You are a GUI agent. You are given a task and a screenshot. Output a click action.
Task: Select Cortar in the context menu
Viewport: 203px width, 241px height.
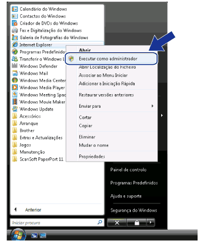(x=85, y=118)
